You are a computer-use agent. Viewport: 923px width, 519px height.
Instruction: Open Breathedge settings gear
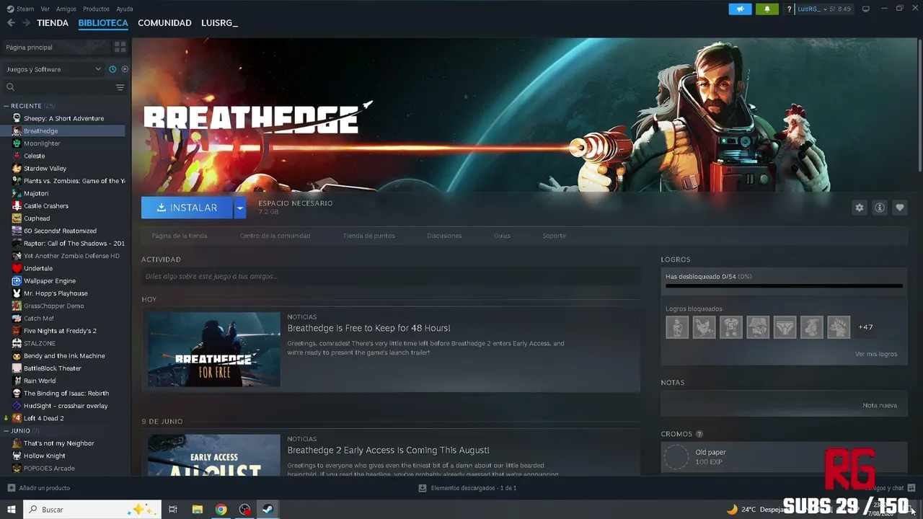click(x=859, y=208)
